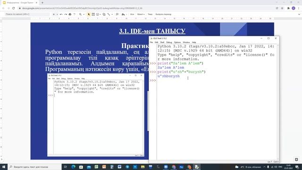Image resolution: width=302 pixels, height=170 pixels.
Task: Open the browser profile avatar
Action: (294, 8)
